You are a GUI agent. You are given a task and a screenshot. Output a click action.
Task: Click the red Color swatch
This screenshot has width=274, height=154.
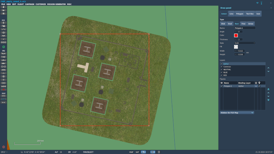coord(236,35)
